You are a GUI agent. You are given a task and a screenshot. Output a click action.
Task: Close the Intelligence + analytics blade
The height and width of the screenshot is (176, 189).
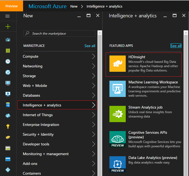[x=184, y=15]
